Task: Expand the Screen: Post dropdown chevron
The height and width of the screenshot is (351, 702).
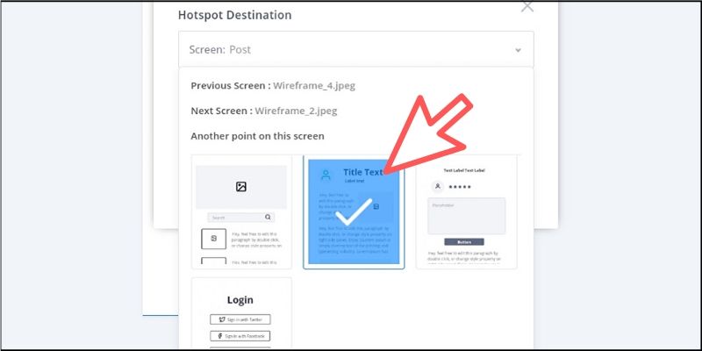Action: [x=518, y=50]
